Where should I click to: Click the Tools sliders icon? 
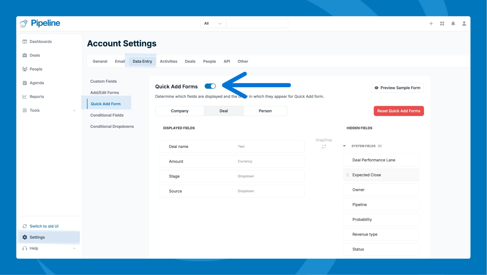coord(25,110)
